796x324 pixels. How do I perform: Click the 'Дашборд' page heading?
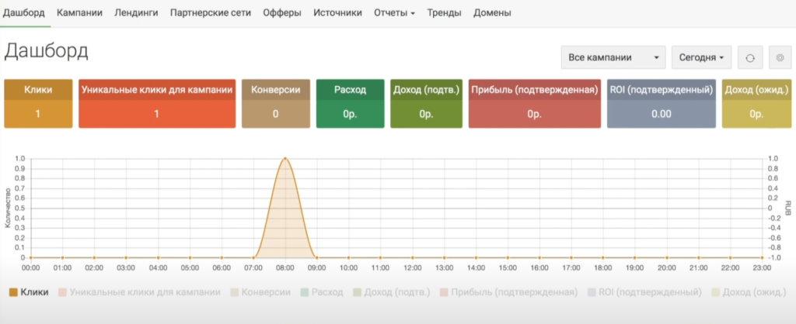tap(46, 50)
